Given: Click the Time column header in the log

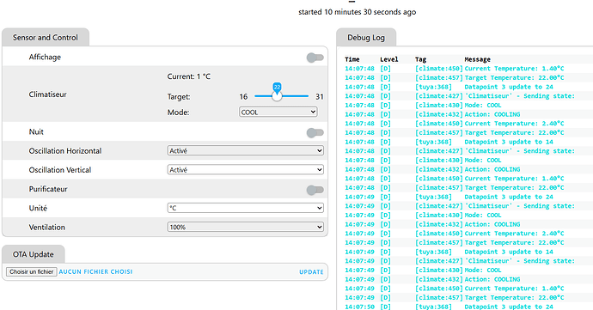Looking at the screenshot, I should point(352,59).
